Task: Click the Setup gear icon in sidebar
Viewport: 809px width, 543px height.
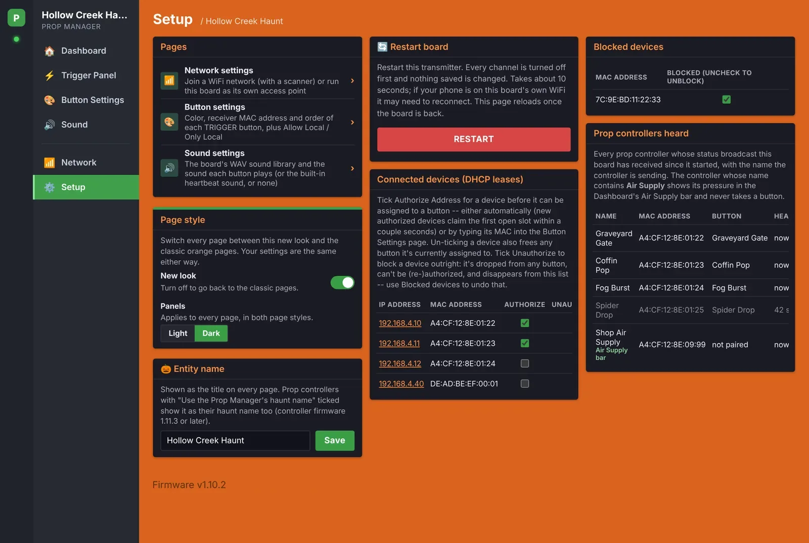Action: tap(50, 187)
